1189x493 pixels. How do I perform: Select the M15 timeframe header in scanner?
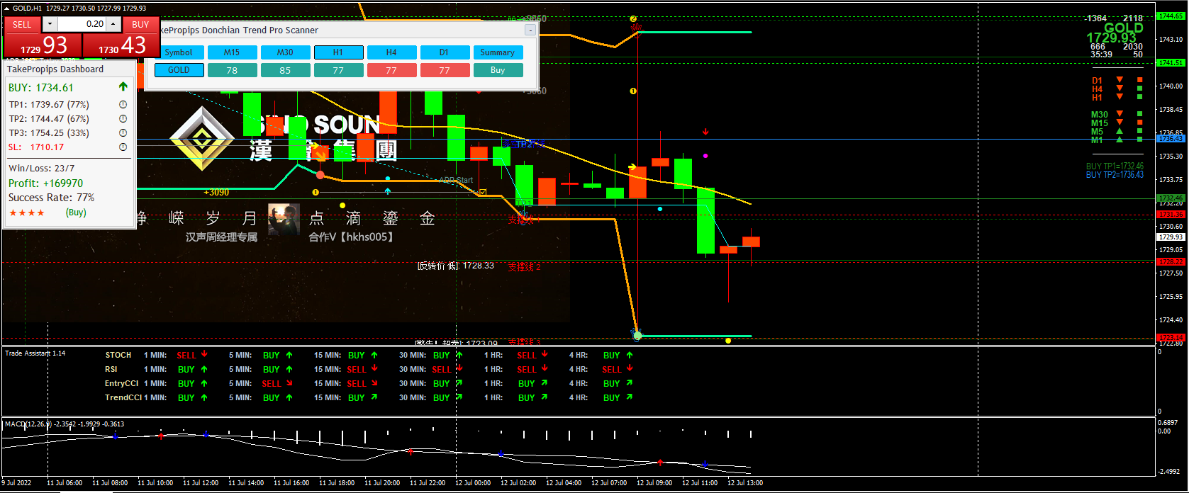[x=232, y=52]
